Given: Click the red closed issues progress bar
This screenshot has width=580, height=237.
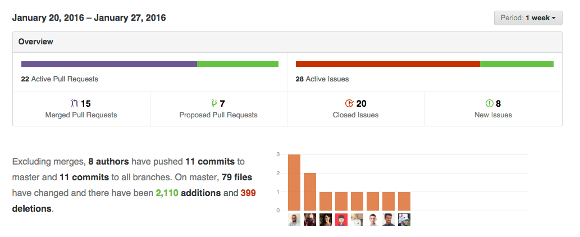Looking at the screenshot, I should pos(387,64).
